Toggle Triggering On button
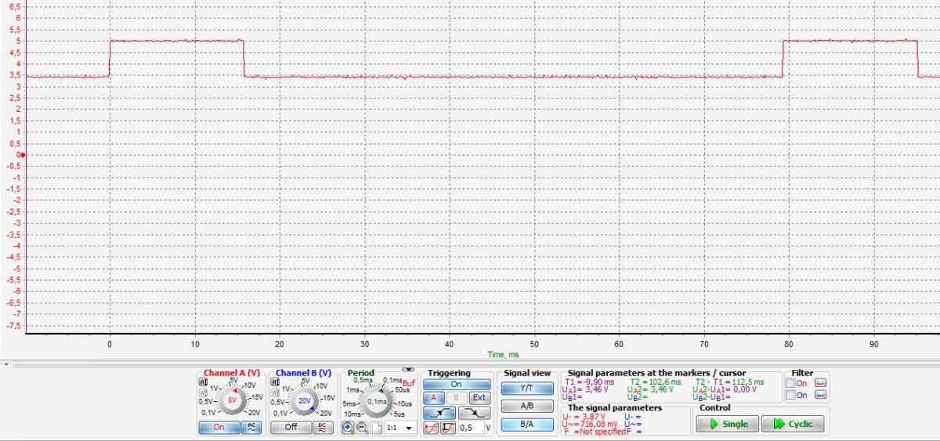Image resolution: width=940 pixels, height=441 pixels. pyautogui.click(x=457, y=384)
